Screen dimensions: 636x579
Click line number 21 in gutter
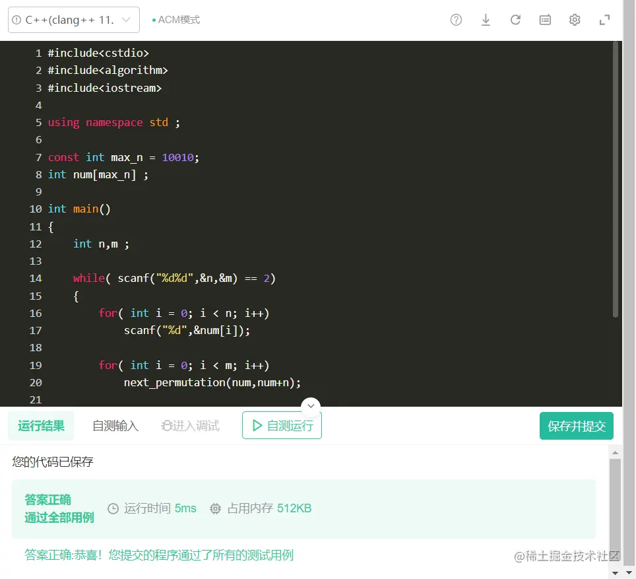click(x=35, y=399)
